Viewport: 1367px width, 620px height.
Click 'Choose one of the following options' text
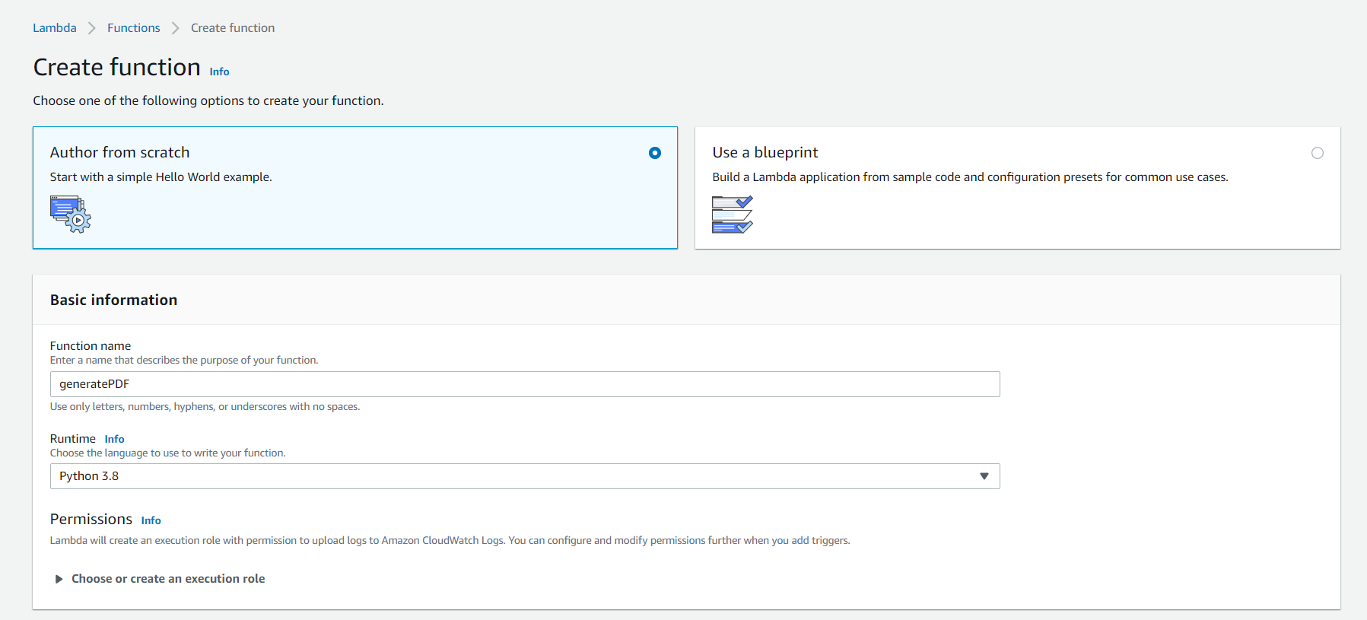point(208,100)
